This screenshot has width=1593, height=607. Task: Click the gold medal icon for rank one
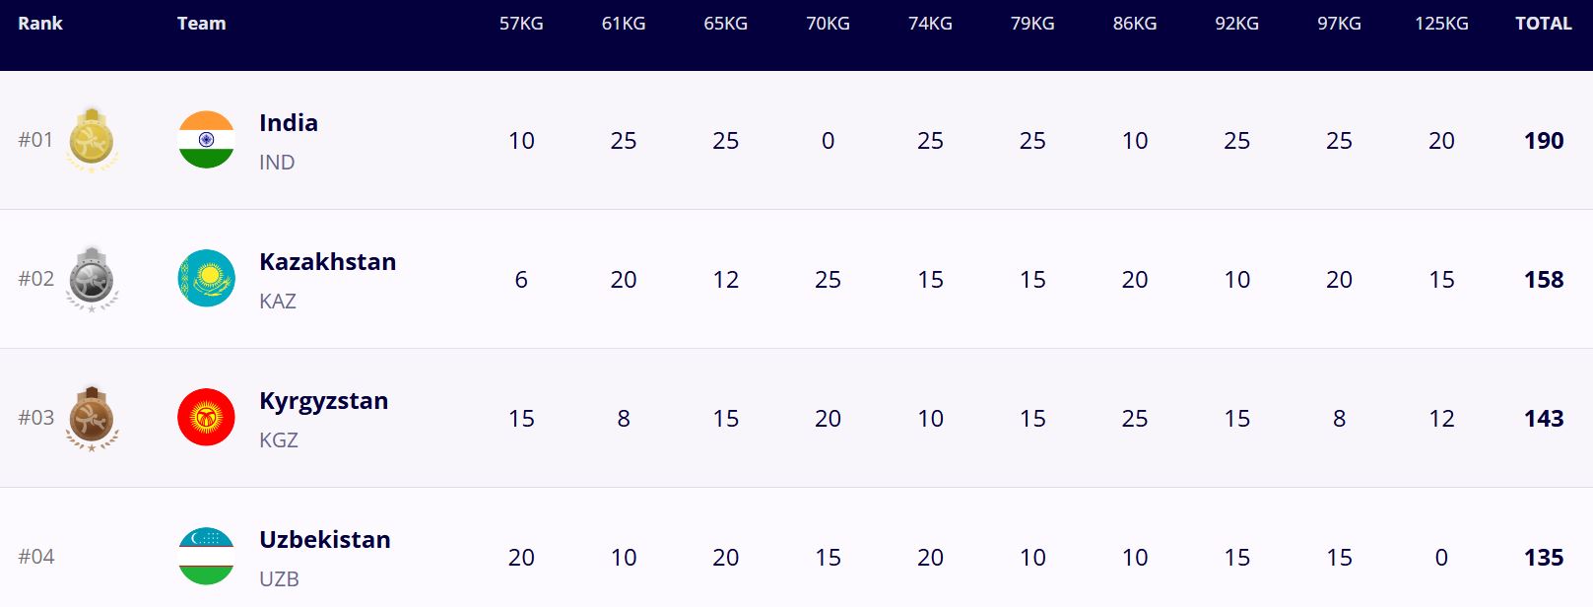point(92,140)
